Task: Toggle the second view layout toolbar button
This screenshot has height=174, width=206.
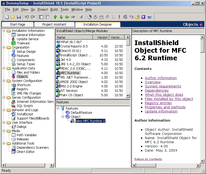Action: pyautogui.click(x=47, y=17)
